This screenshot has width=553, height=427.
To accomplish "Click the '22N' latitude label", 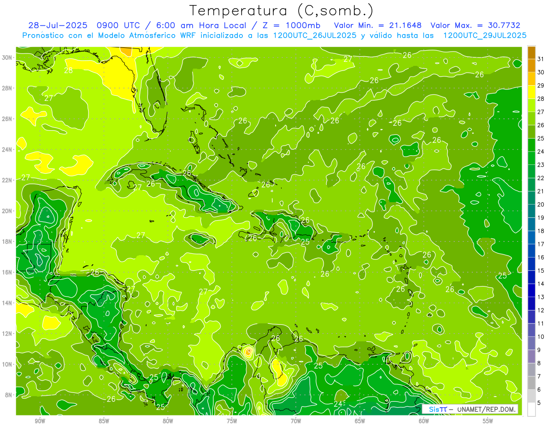I will 7,180.
